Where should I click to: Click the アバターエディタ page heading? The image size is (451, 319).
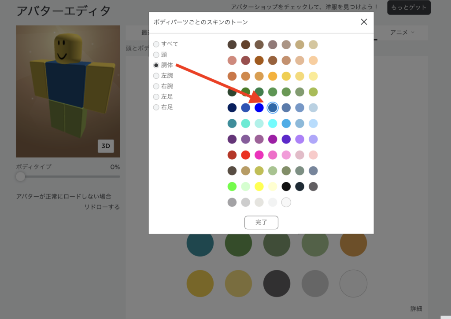pyautogui.click(x=63, y=11)
